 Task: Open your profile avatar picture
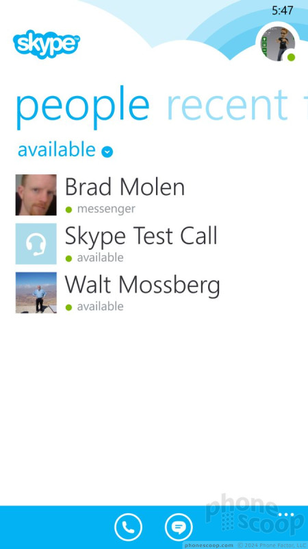pos(278,44)
